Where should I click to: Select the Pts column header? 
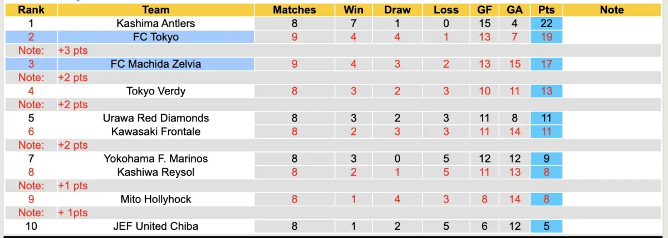(546, 10)
